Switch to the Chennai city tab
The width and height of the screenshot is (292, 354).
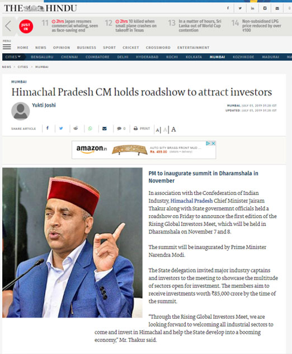point(69,57)
